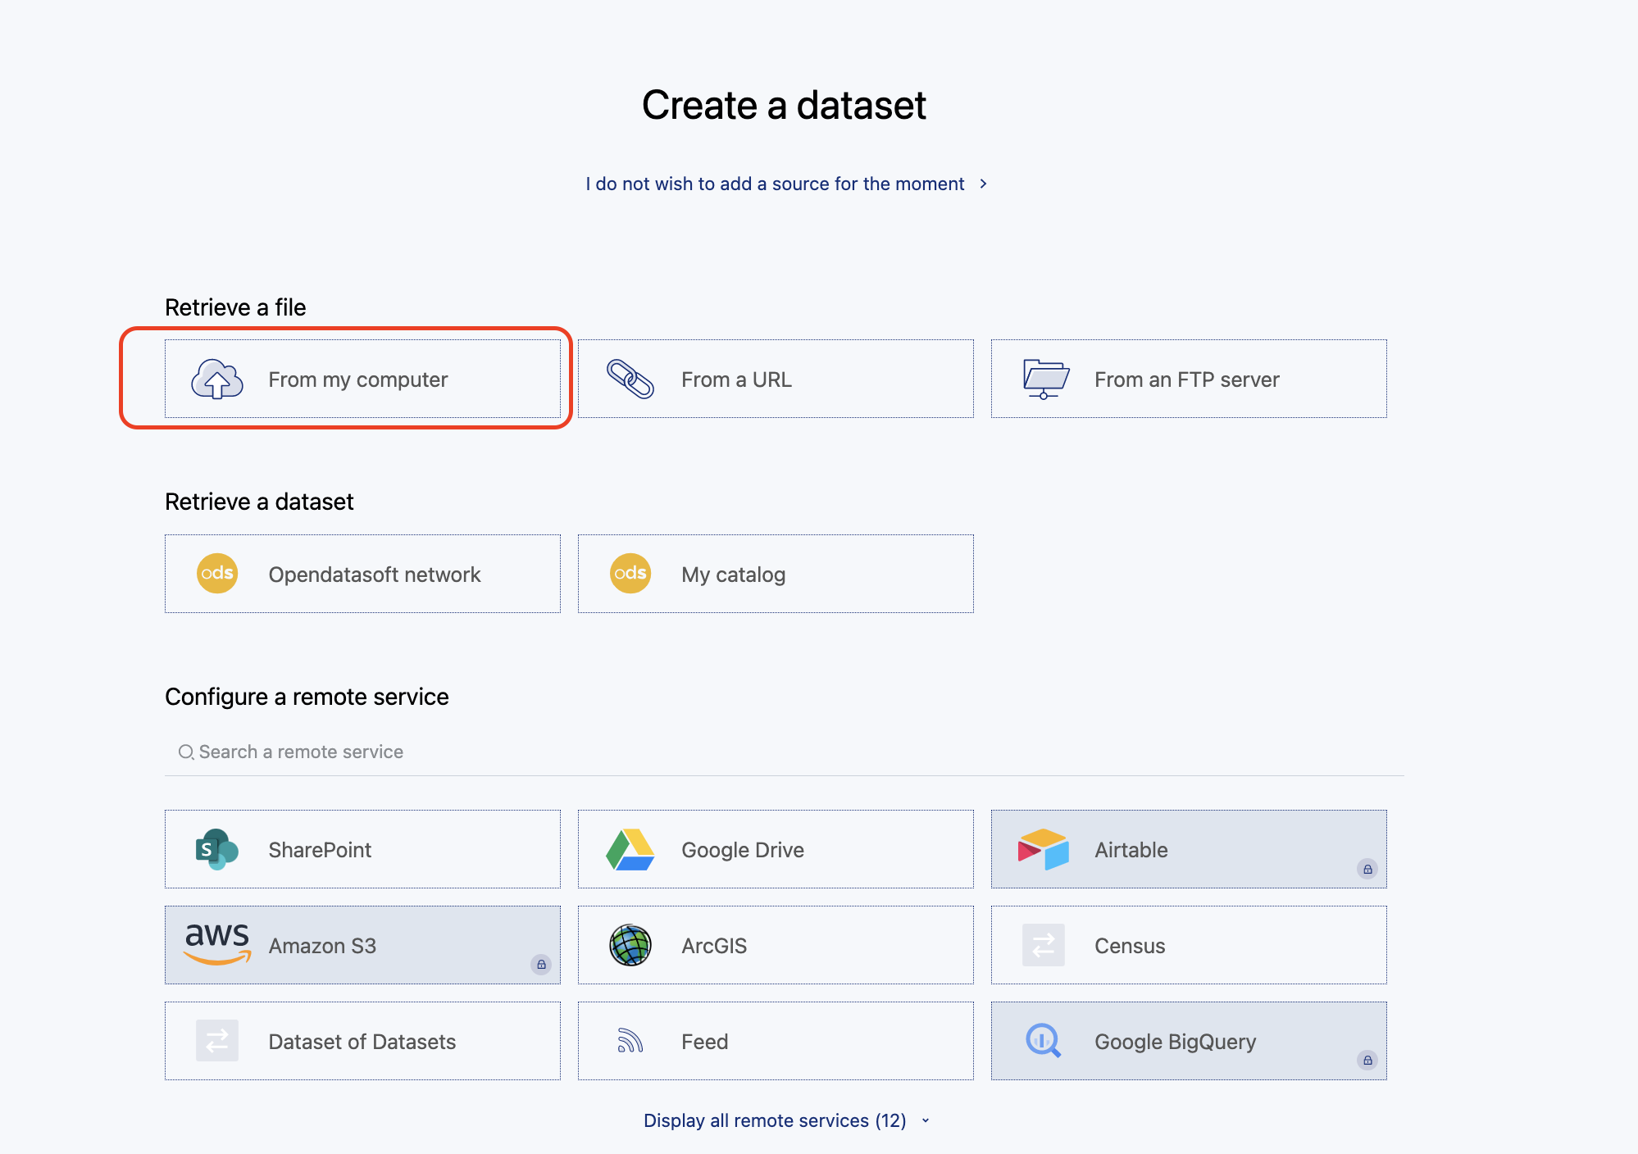This screenshot has height=1154, width=1638.
Task: Pick the Census remote service
Action: [x=1188, y=945]
